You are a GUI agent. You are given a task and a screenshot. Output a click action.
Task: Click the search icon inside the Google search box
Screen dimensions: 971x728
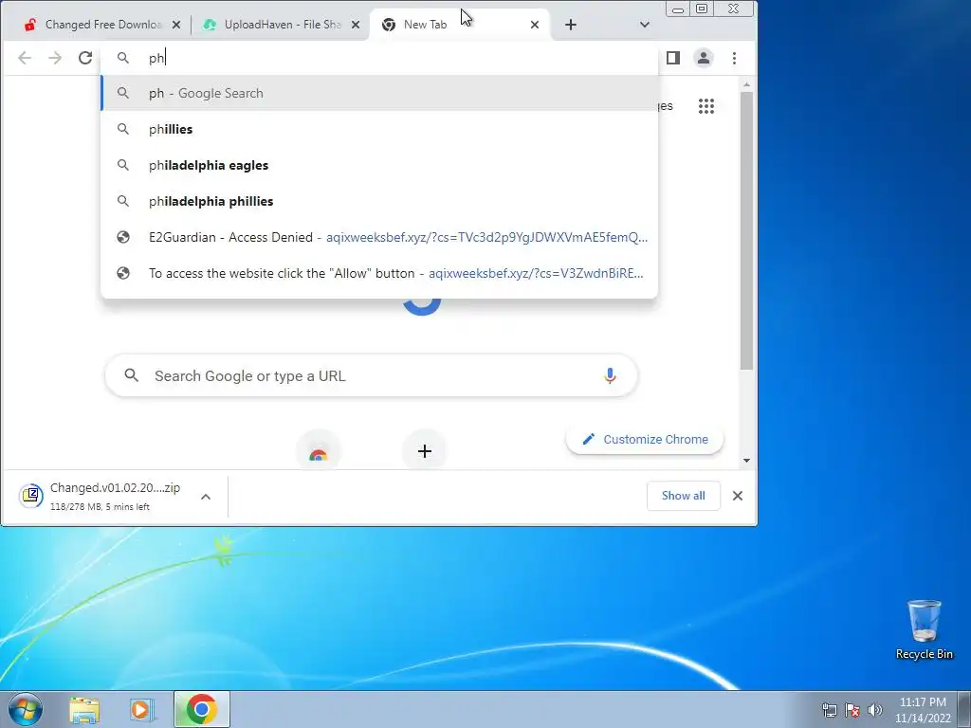(x=131, y=375)
